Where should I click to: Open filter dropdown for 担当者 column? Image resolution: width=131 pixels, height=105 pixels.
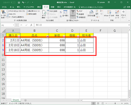click(92, 36)
